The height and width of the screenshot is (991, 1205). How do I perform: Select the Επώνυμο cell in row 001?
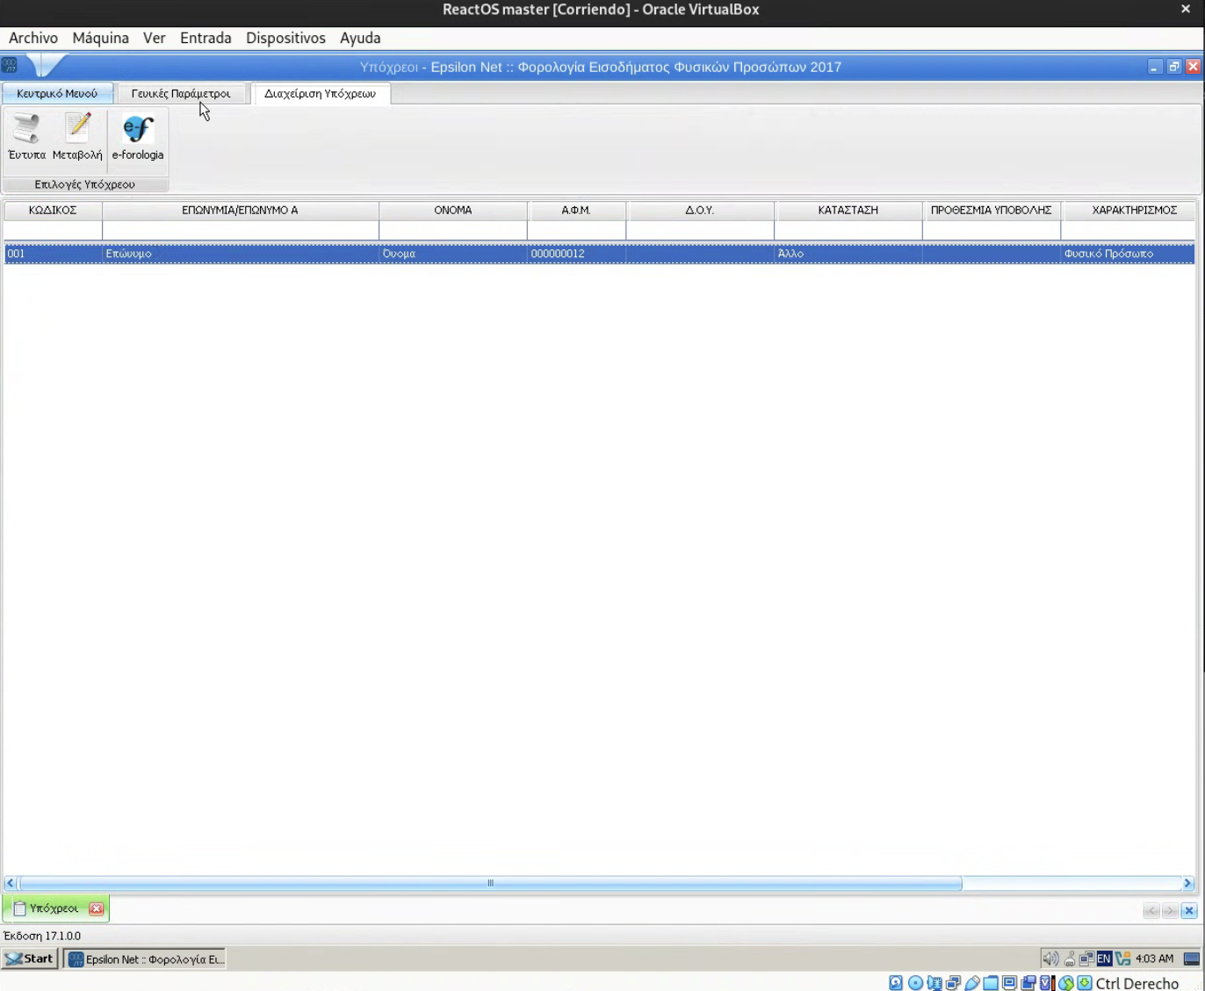(x=240, y=254)
